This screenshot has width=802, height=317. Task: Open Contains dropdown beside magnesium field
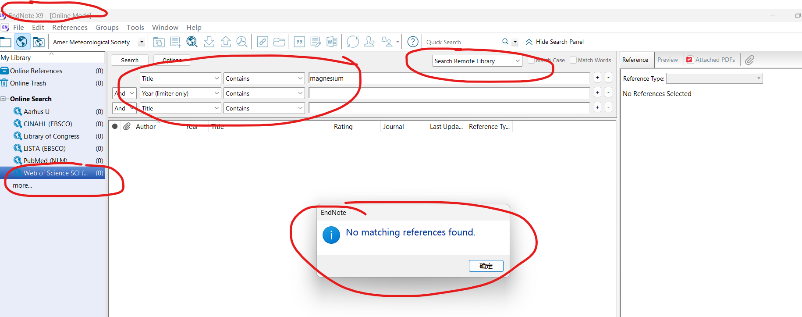point(264,78)
